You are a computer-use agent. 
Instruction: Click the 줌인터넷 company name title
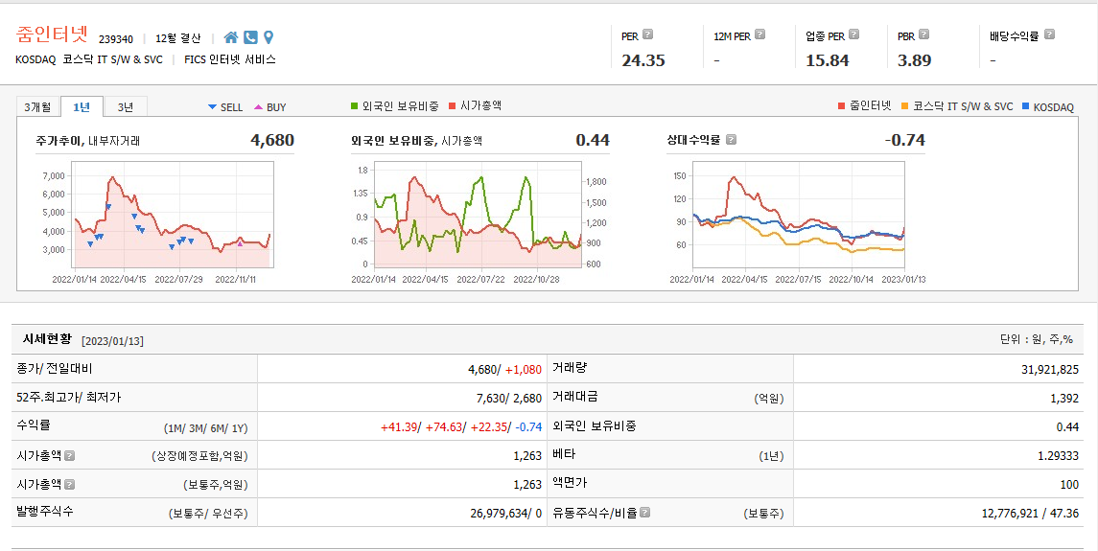point(53,34)
